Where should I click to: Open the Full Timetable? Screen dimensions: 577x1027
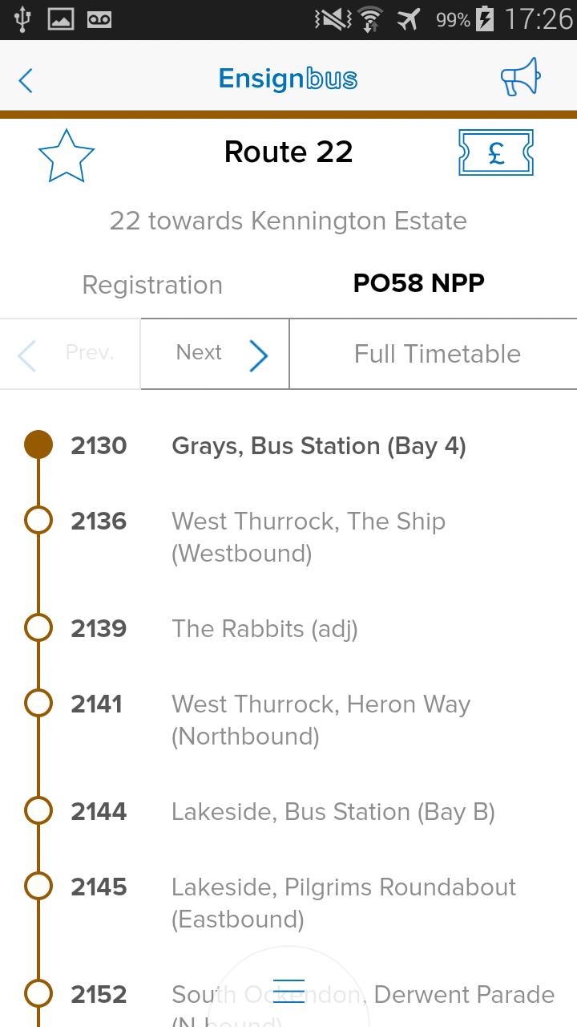437,354
